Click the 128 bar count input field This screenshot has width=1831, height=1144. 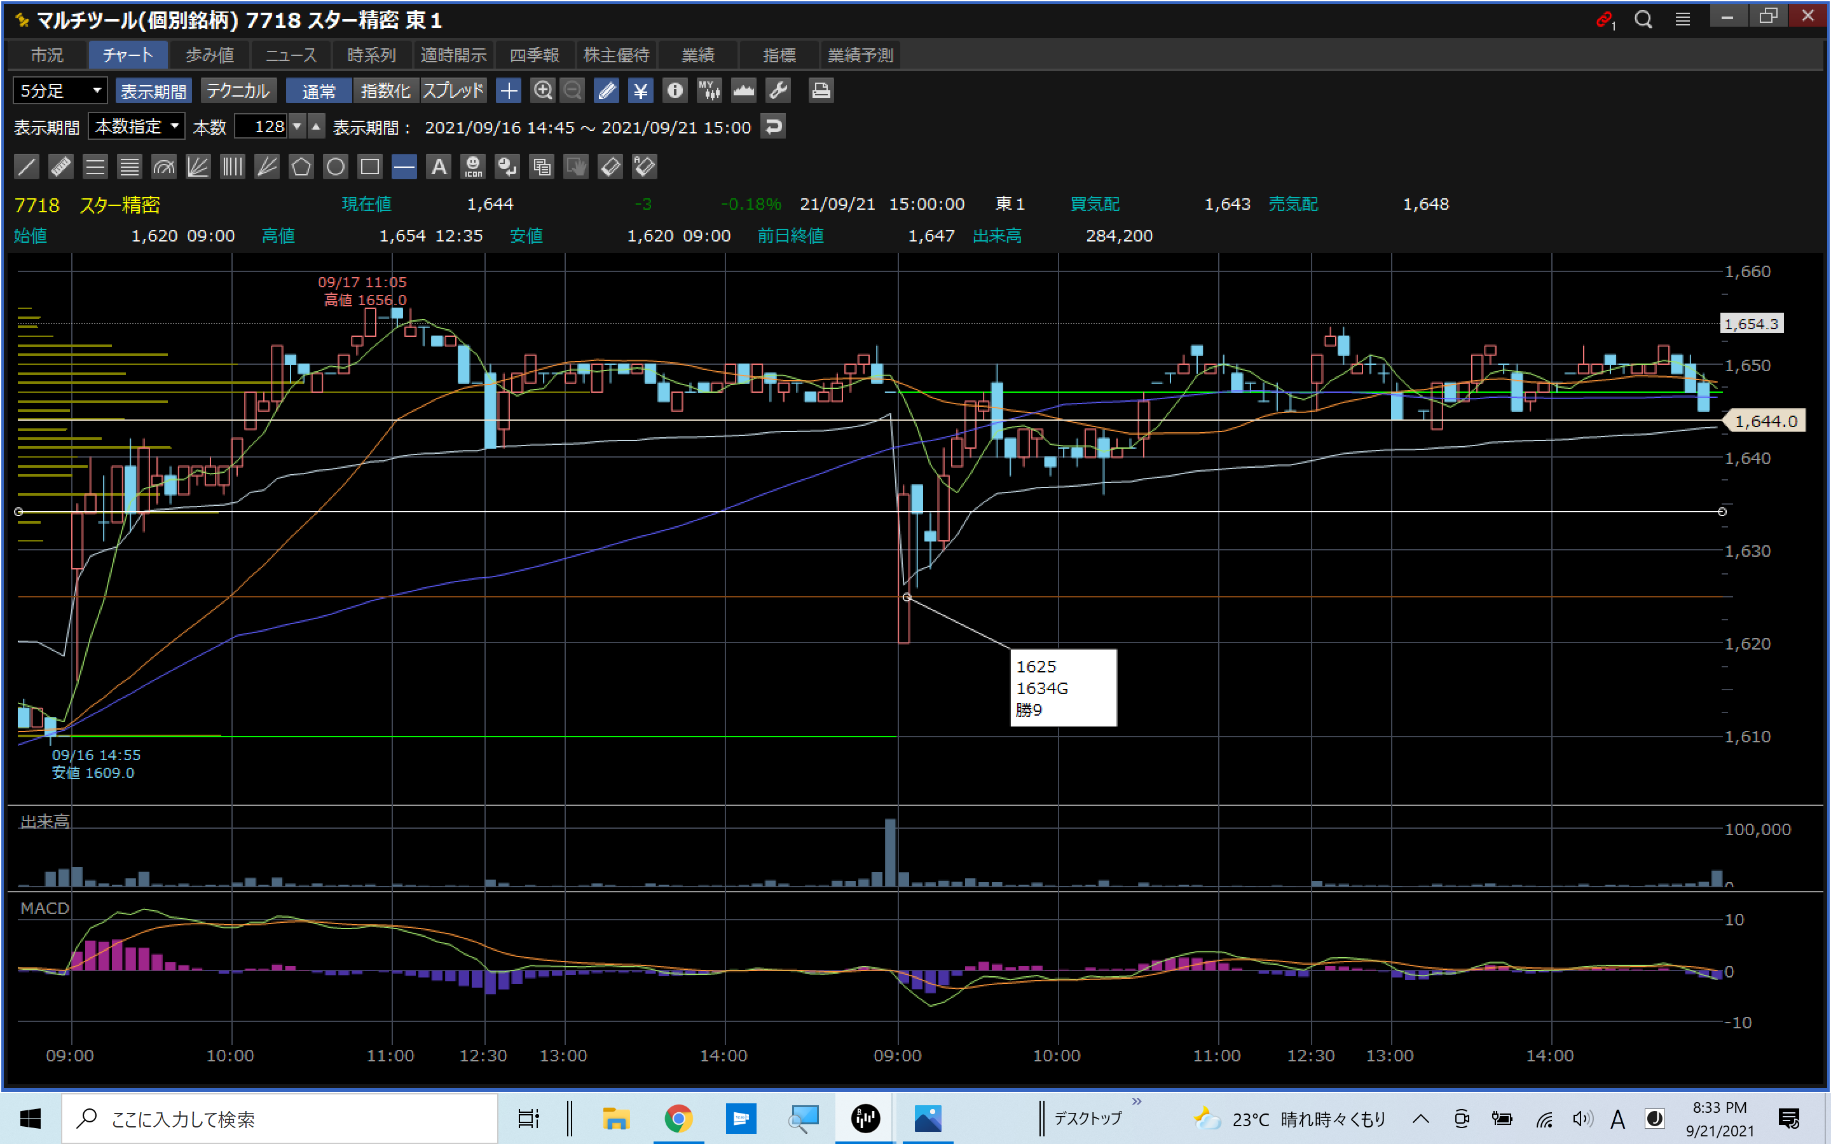click(262, 126)
